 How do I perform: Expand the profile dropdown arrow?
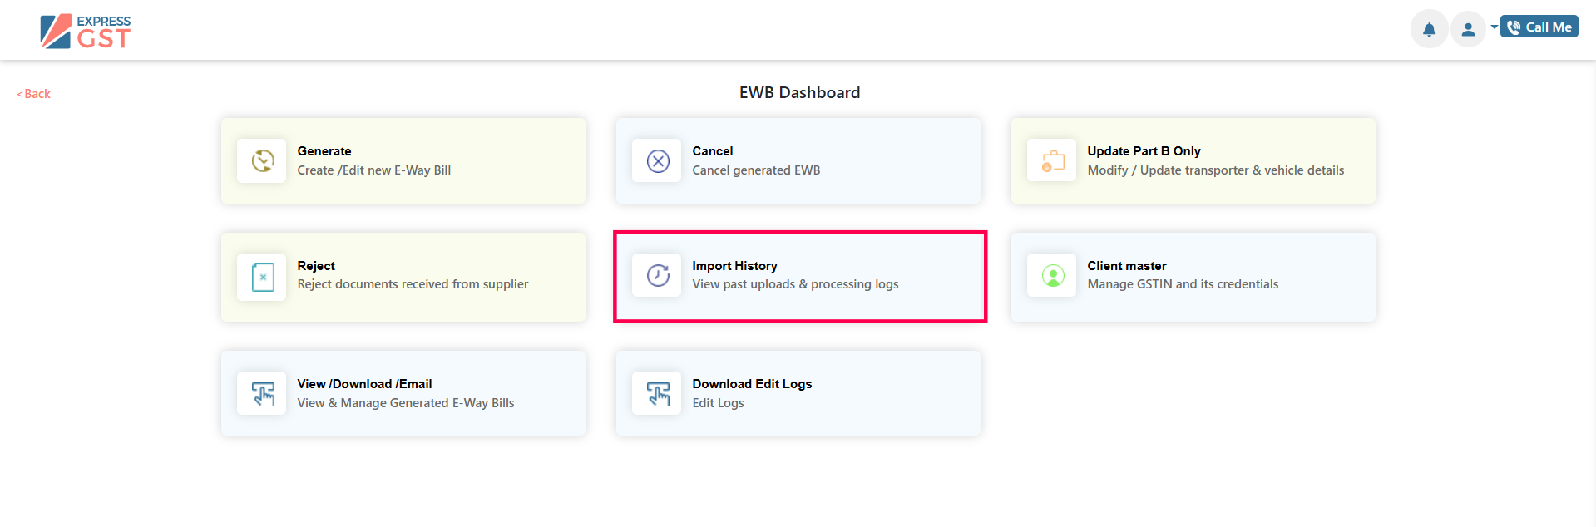1494,27
